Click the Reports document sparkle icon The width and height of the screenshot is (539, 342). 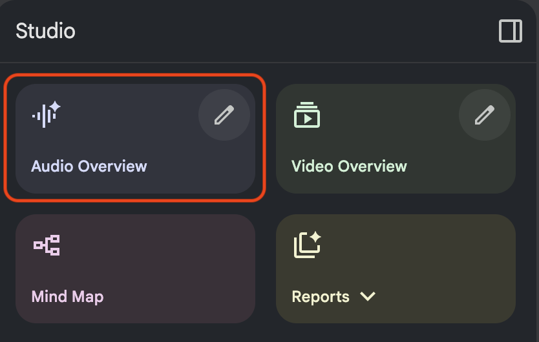pos(308,245)
